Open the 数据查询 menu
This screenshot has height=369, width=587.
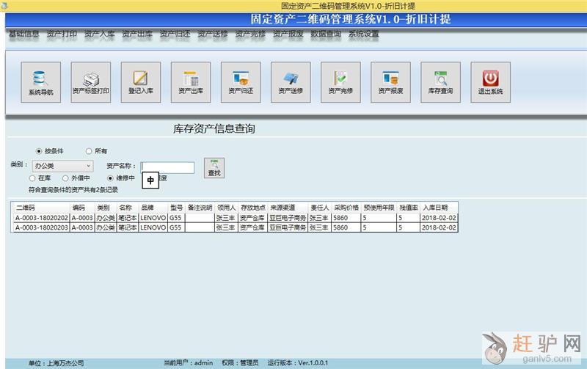pyautogui.click(x=325, y=34)
